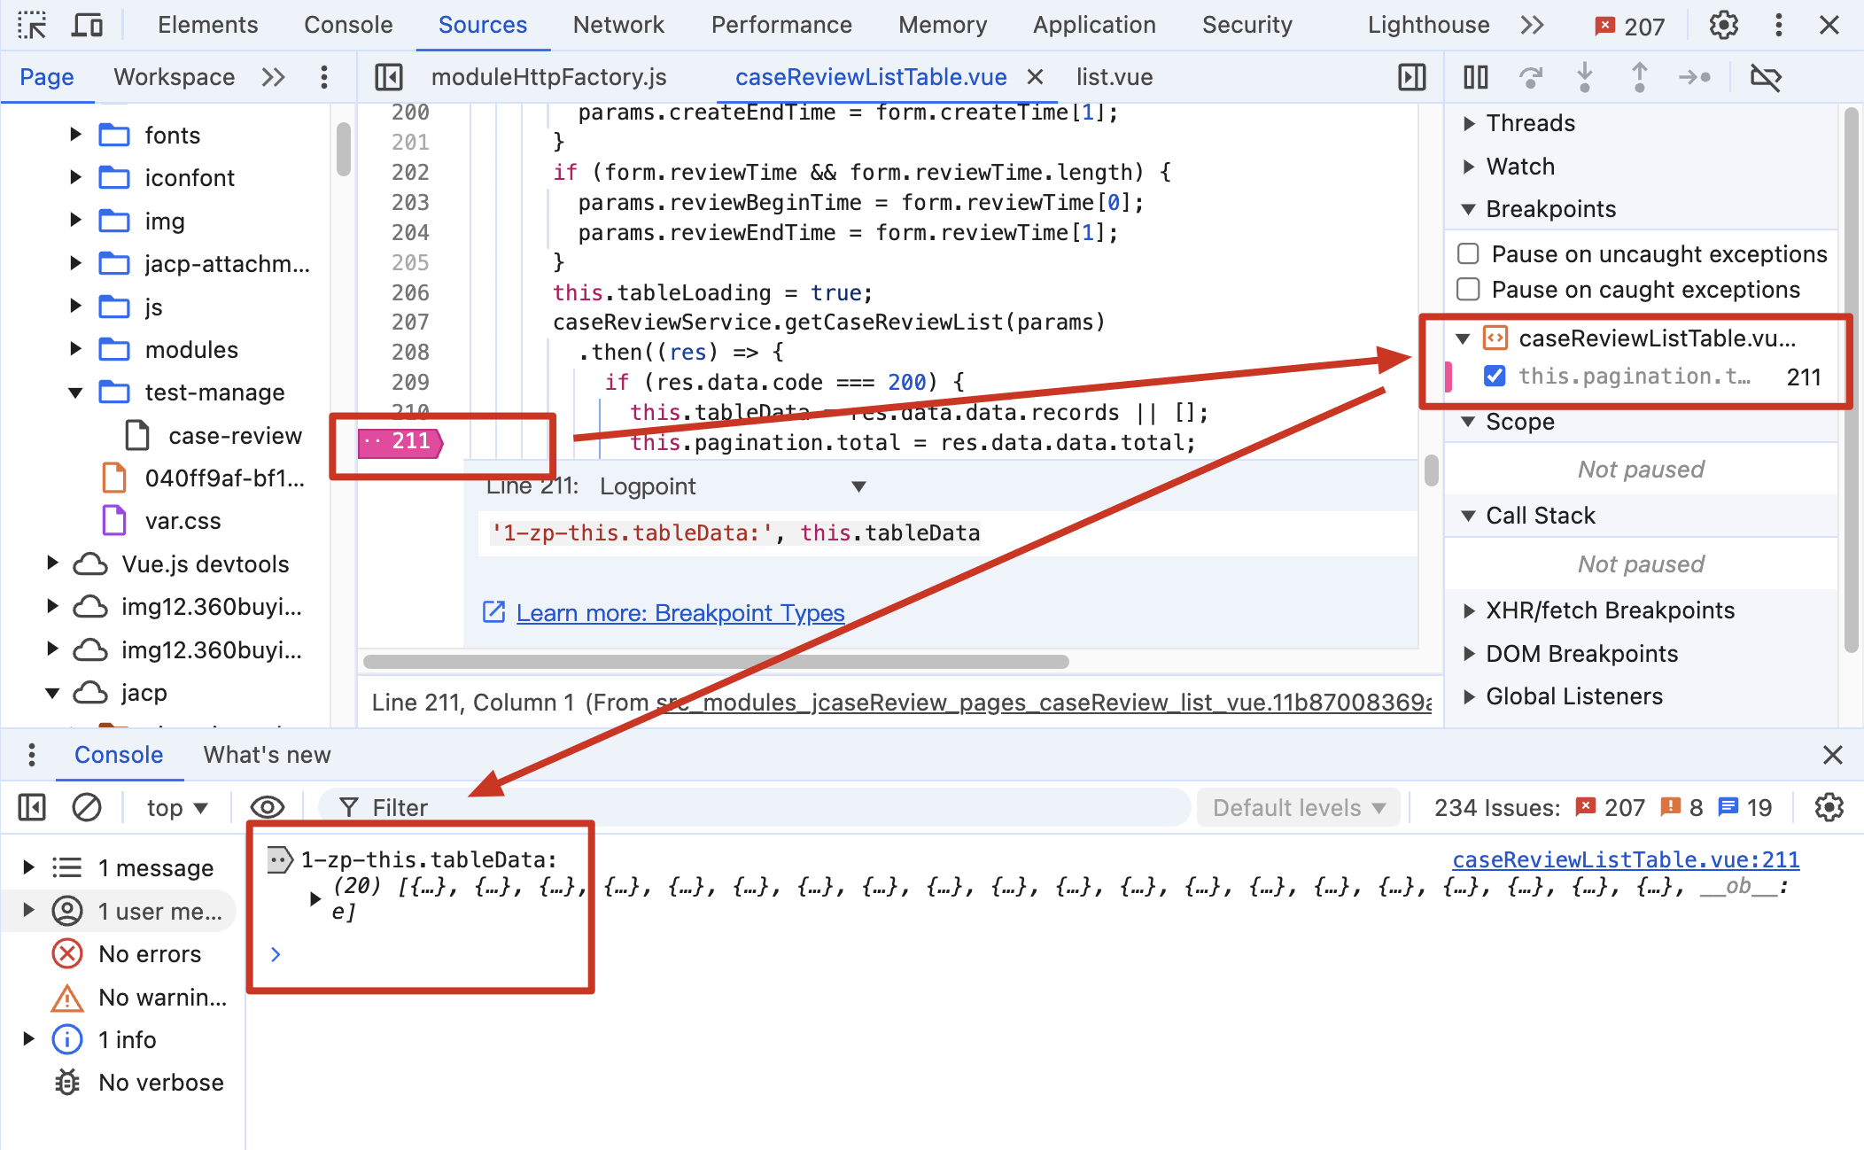Open Learn more: Breakpoint Types link
Viewport: 1864px width, 1150px height.
(680, 613)
